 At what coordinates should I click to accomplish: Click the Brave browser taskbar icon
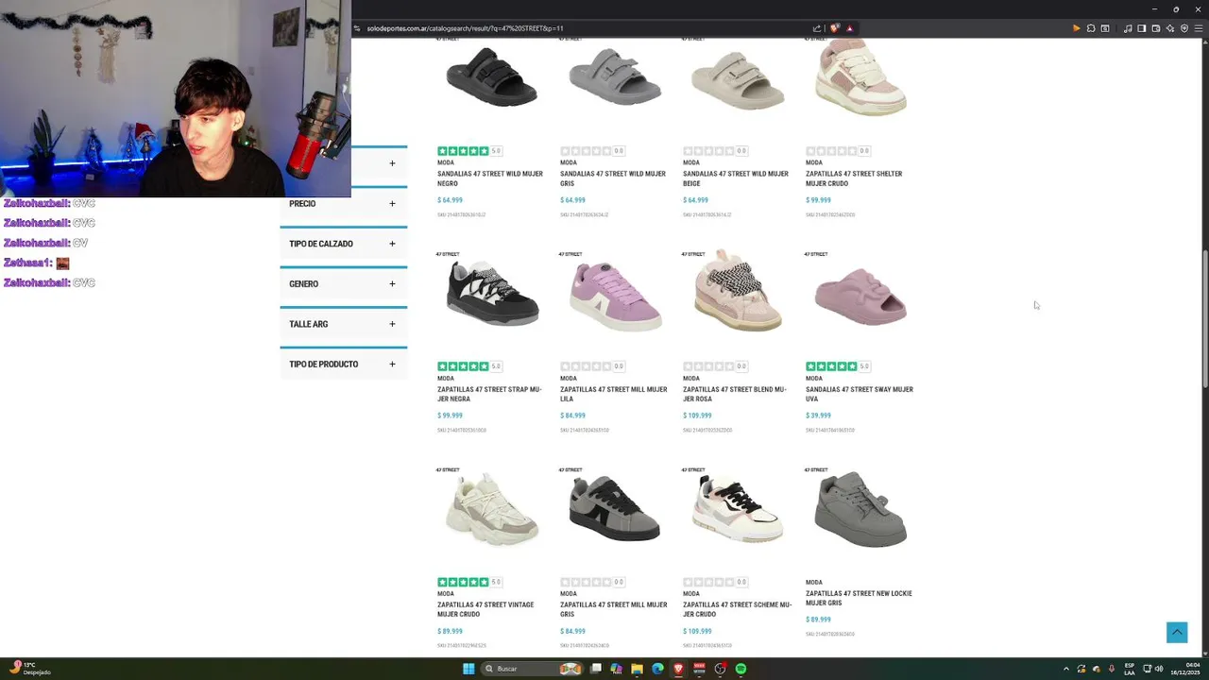pos(678,669)
